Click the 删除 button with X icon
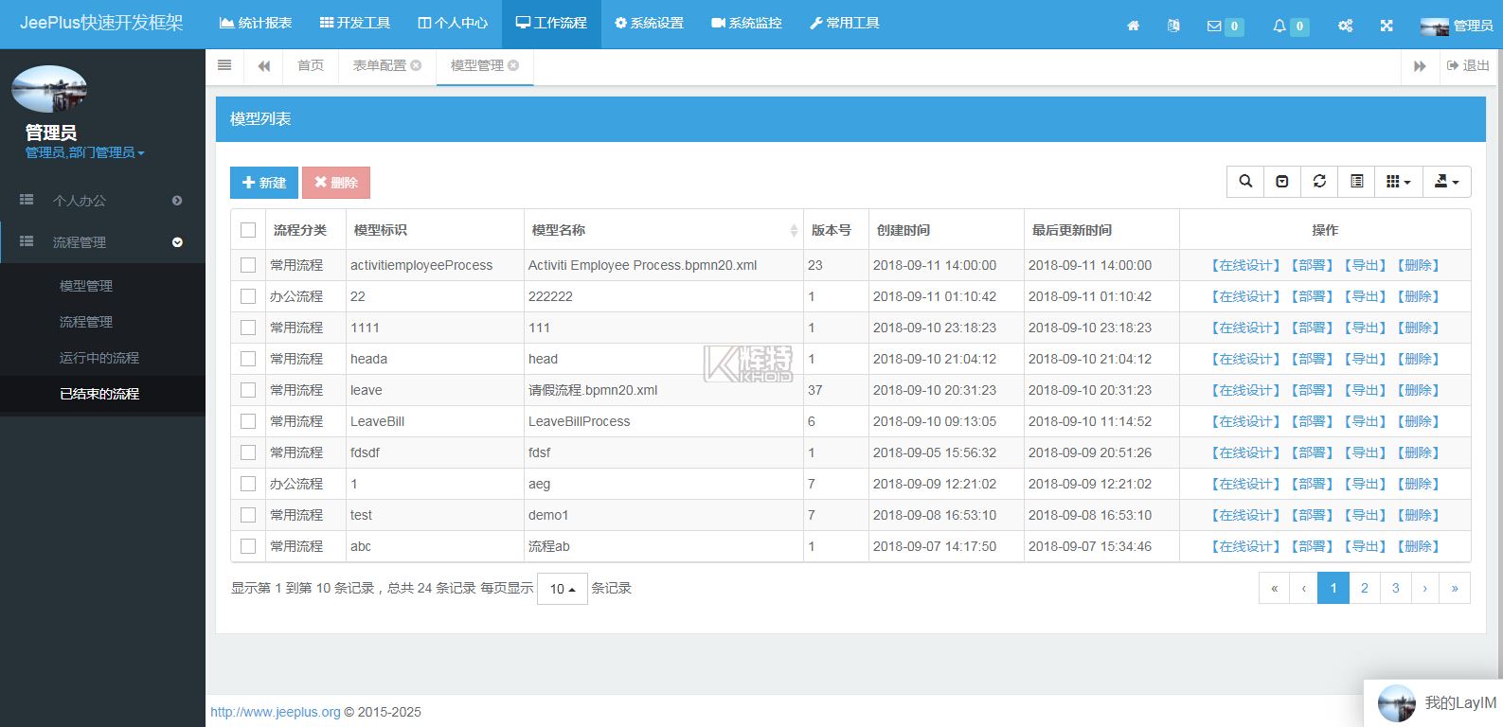Viewport: 1503px width, 727px height. pos(336,183)
